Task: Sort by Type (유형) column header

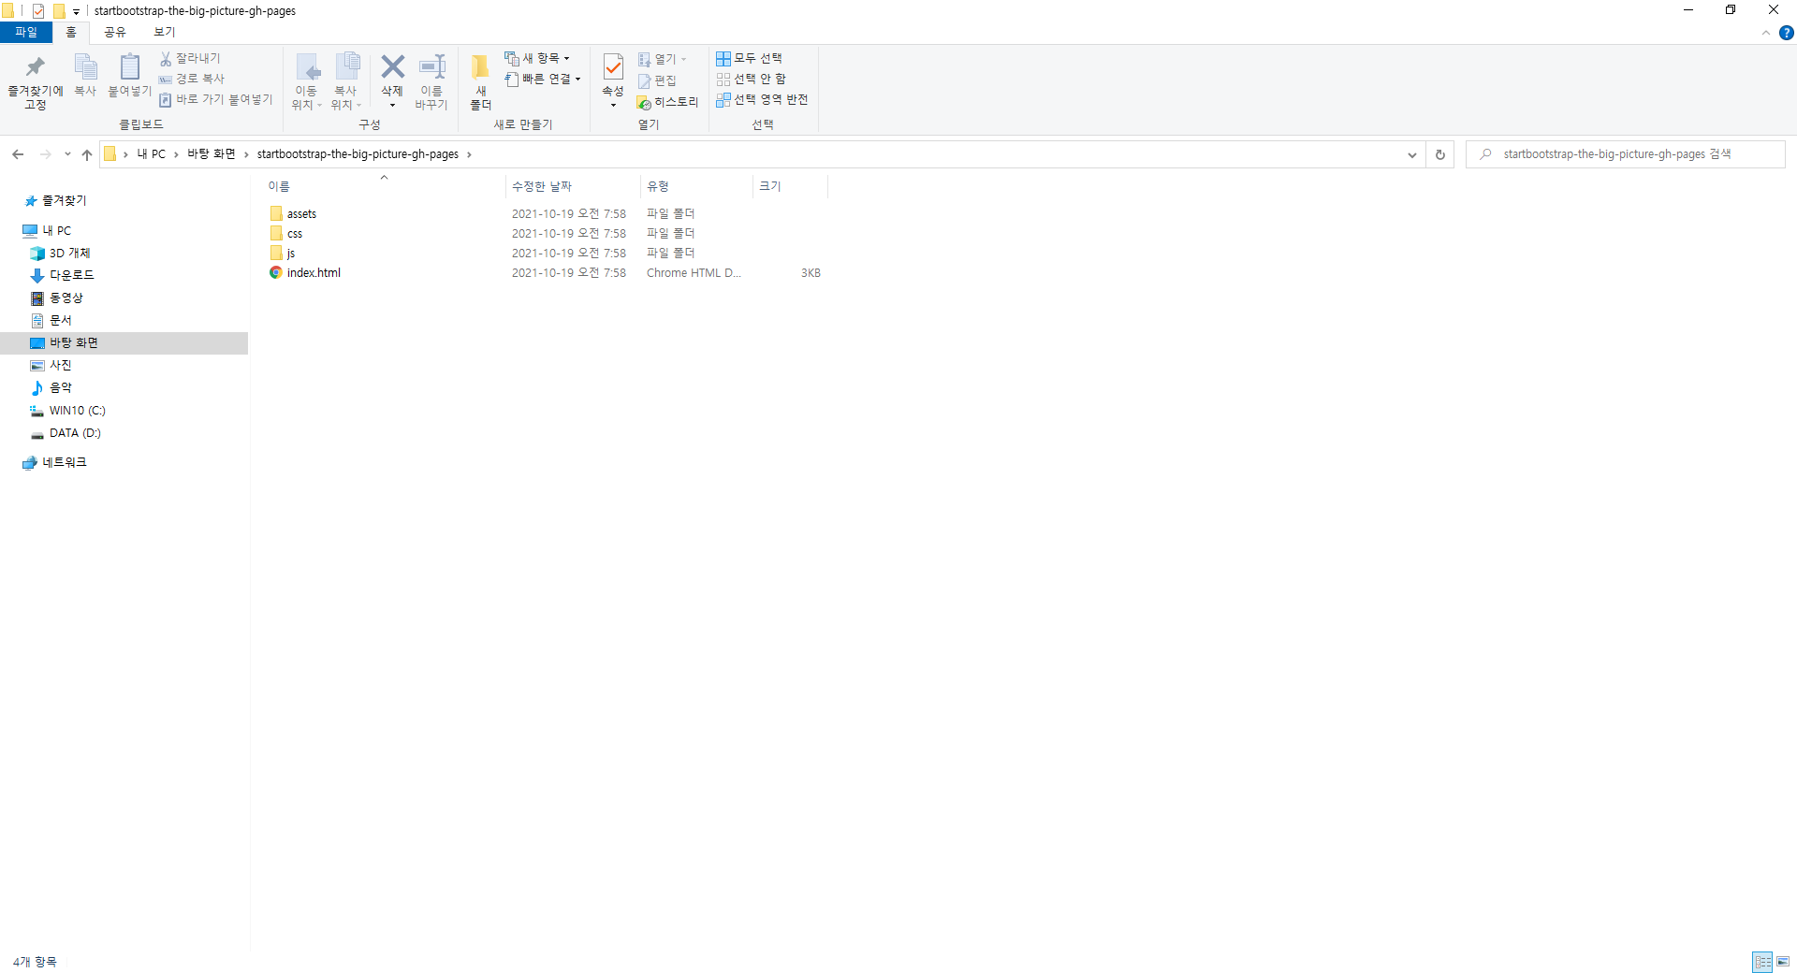Action: [696, 186]
